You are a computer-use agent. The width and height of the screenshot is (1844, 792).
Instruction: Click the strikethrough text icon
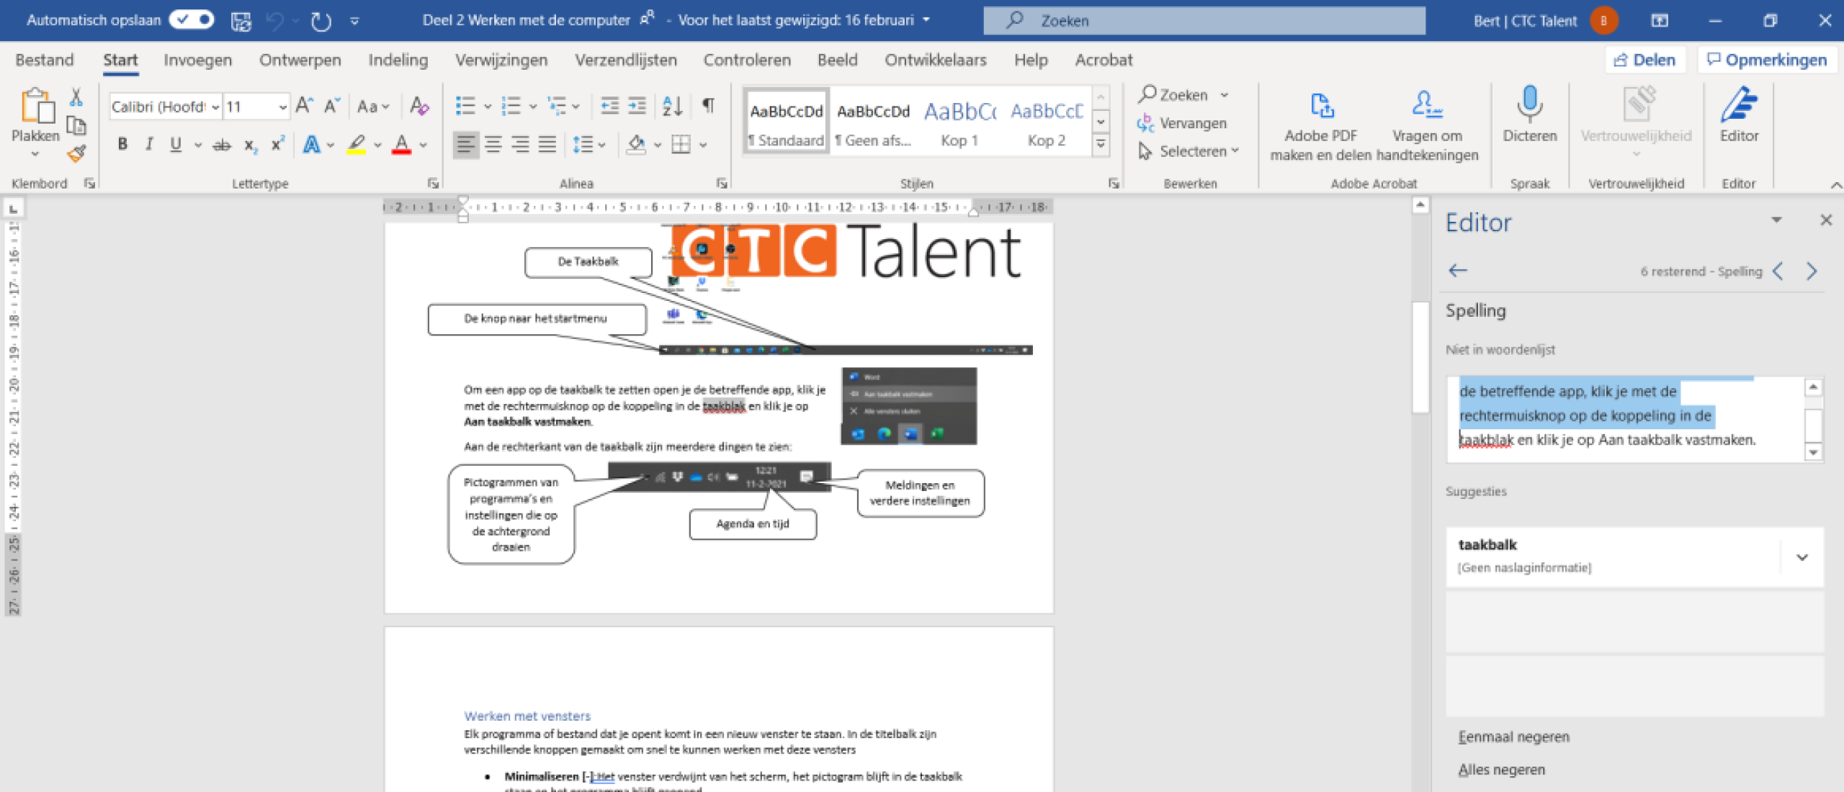[x=222, y=145]
